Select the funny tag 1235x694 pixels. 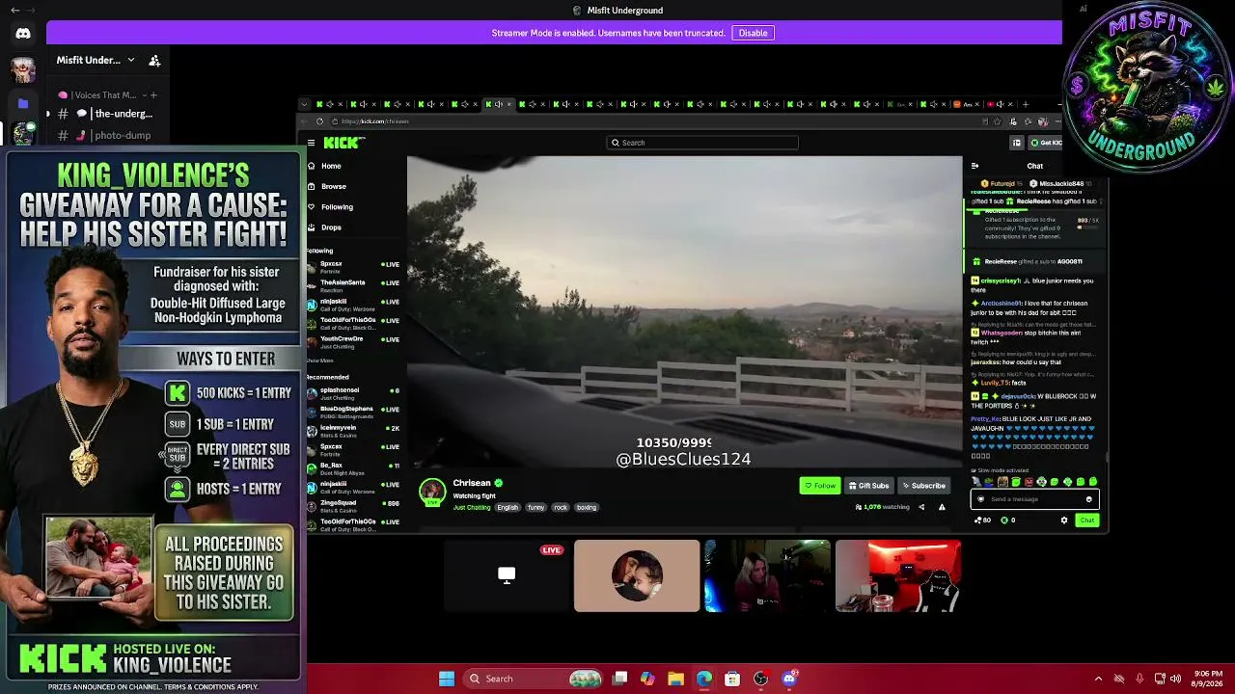click(x=536, y=508)
